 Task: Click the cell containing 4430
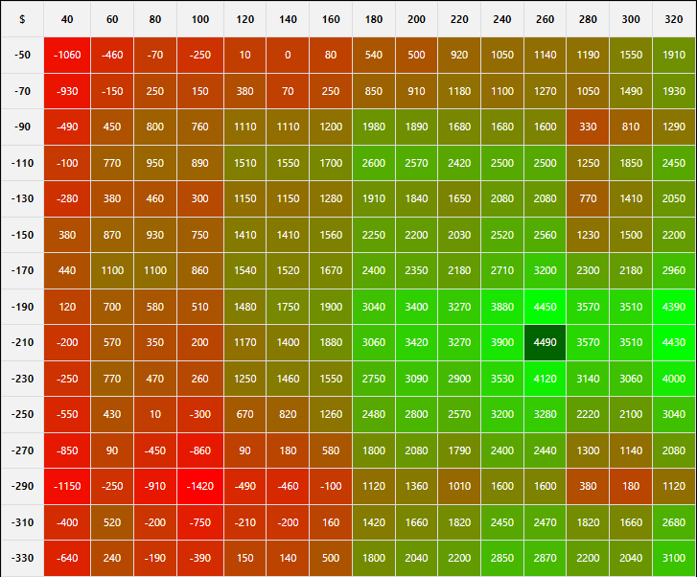pyautogui.click(x=674, y=342)
